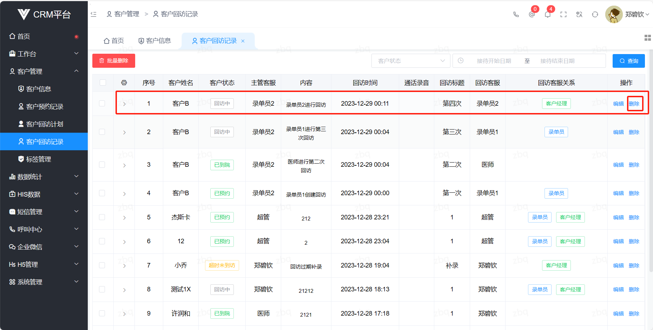This screenshot has width=653, height=330.
Task: Close the 客户回访记录 tab with the x
Action: coord(243,41)
